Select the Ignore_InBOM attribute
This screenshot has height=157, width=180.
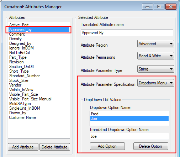22,48
